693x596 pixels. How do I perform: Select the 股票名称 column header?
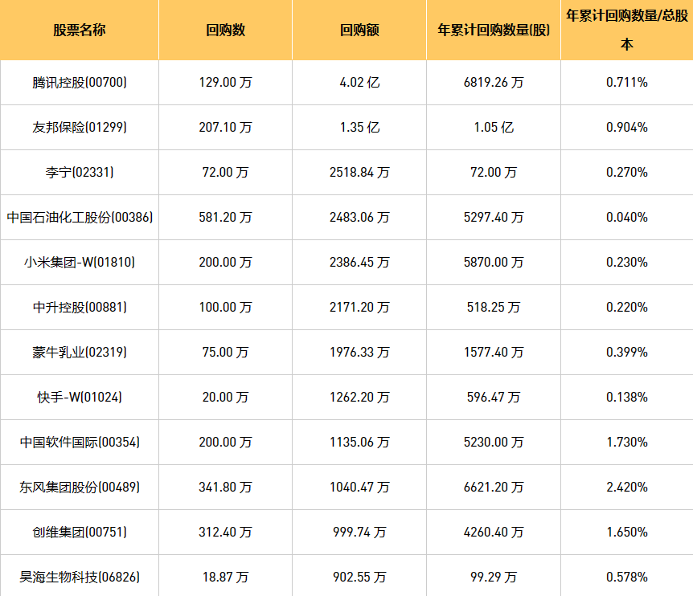coord(80,30)
